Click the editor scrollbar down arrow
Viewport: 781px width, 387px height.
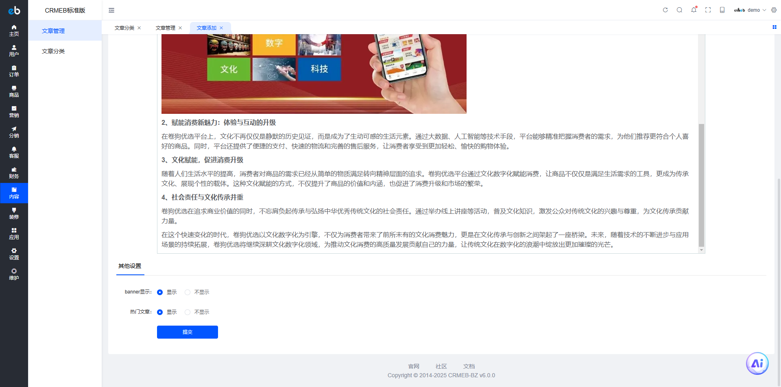(701, 250)
